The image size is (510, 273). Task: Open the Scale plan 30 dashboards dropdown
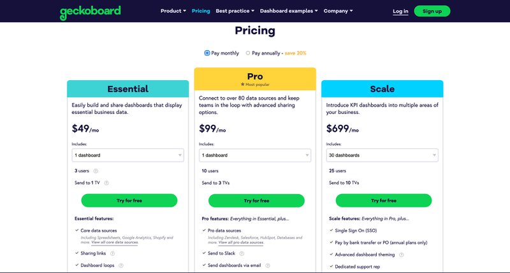(x=382, y=155)
